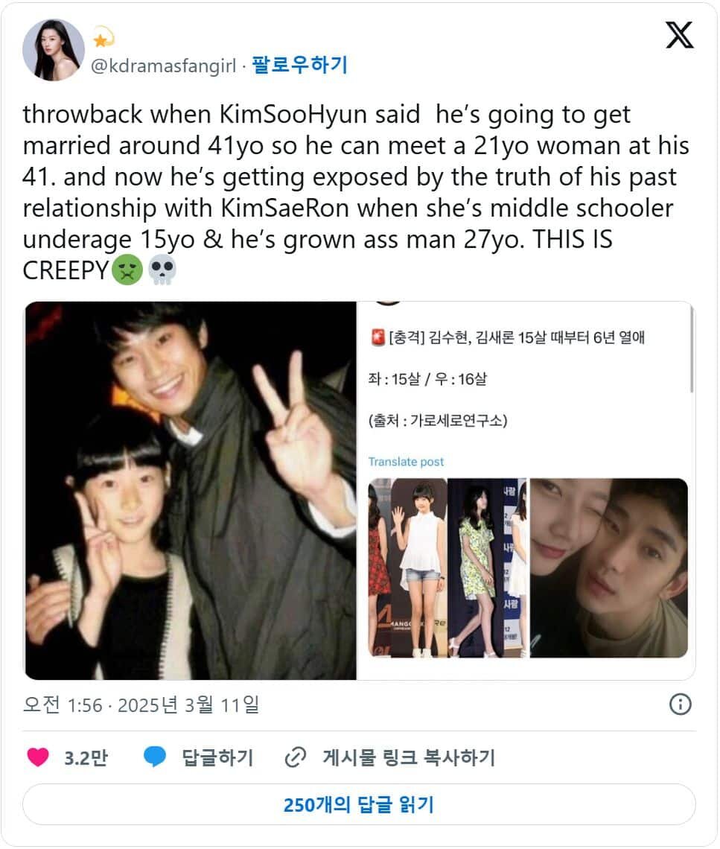Like the post with the heart icon
This screenshot has width=720, height=849.
point(38,757)
